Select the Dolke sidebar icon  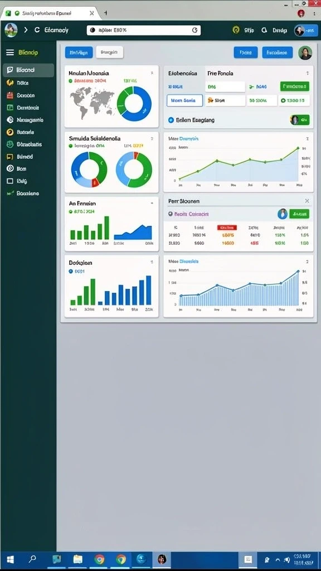click(10, 83)
